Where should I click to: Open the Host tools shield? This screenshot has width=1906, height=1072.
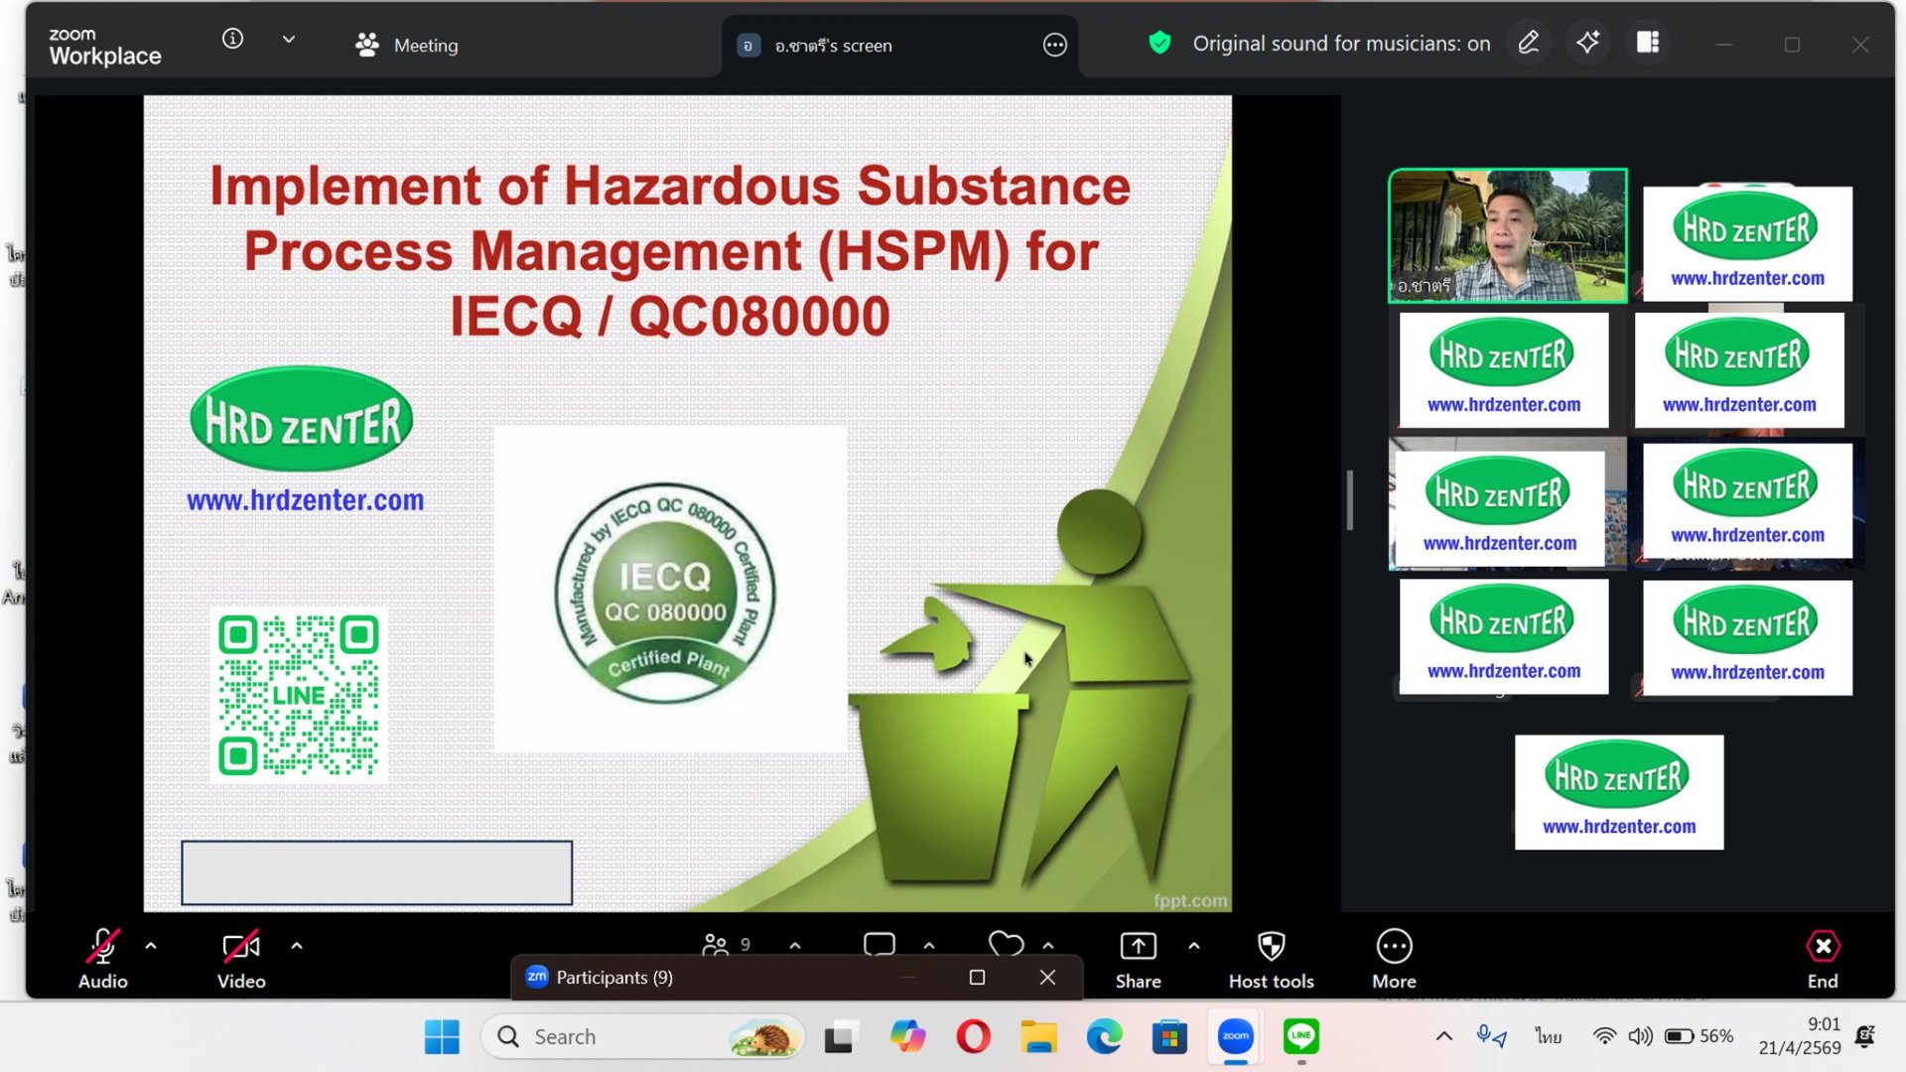pos(1271,959)
